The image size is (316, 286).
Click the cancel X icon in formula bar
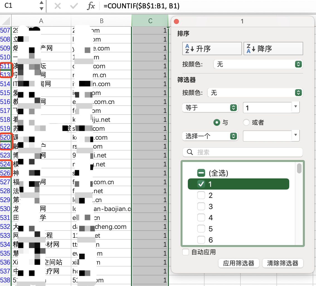click(x=58, y=6)
